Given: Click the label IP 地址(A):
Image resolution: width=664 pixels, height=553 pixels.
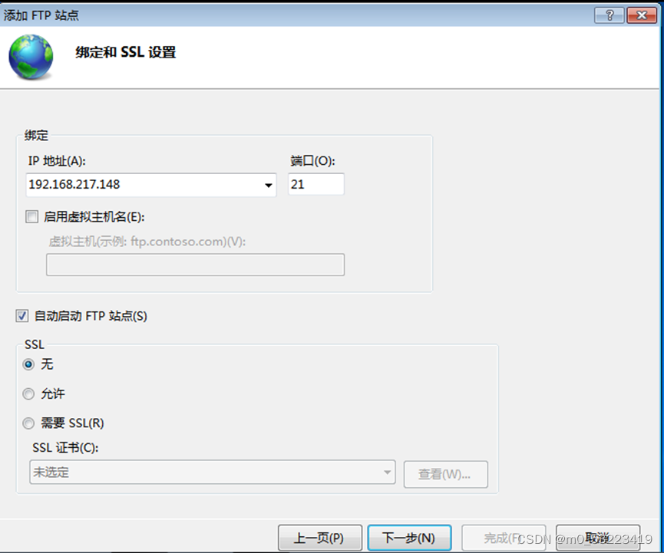Looking at the screenshot, I should click(57, 161).
